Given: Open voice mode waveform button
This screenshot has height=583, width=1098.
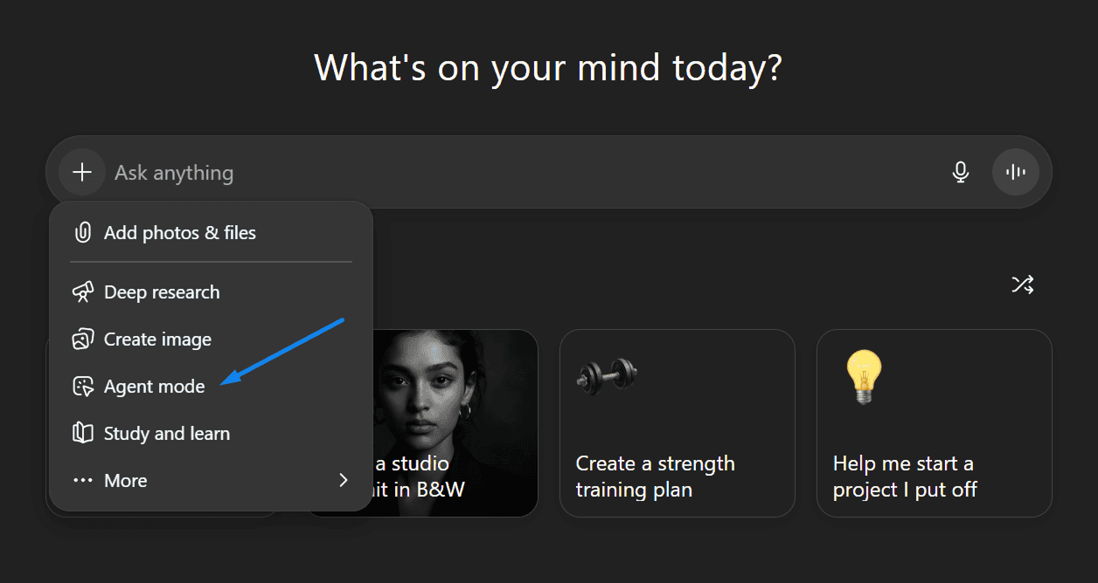Looking at the screenshot, I should 1015,172.
